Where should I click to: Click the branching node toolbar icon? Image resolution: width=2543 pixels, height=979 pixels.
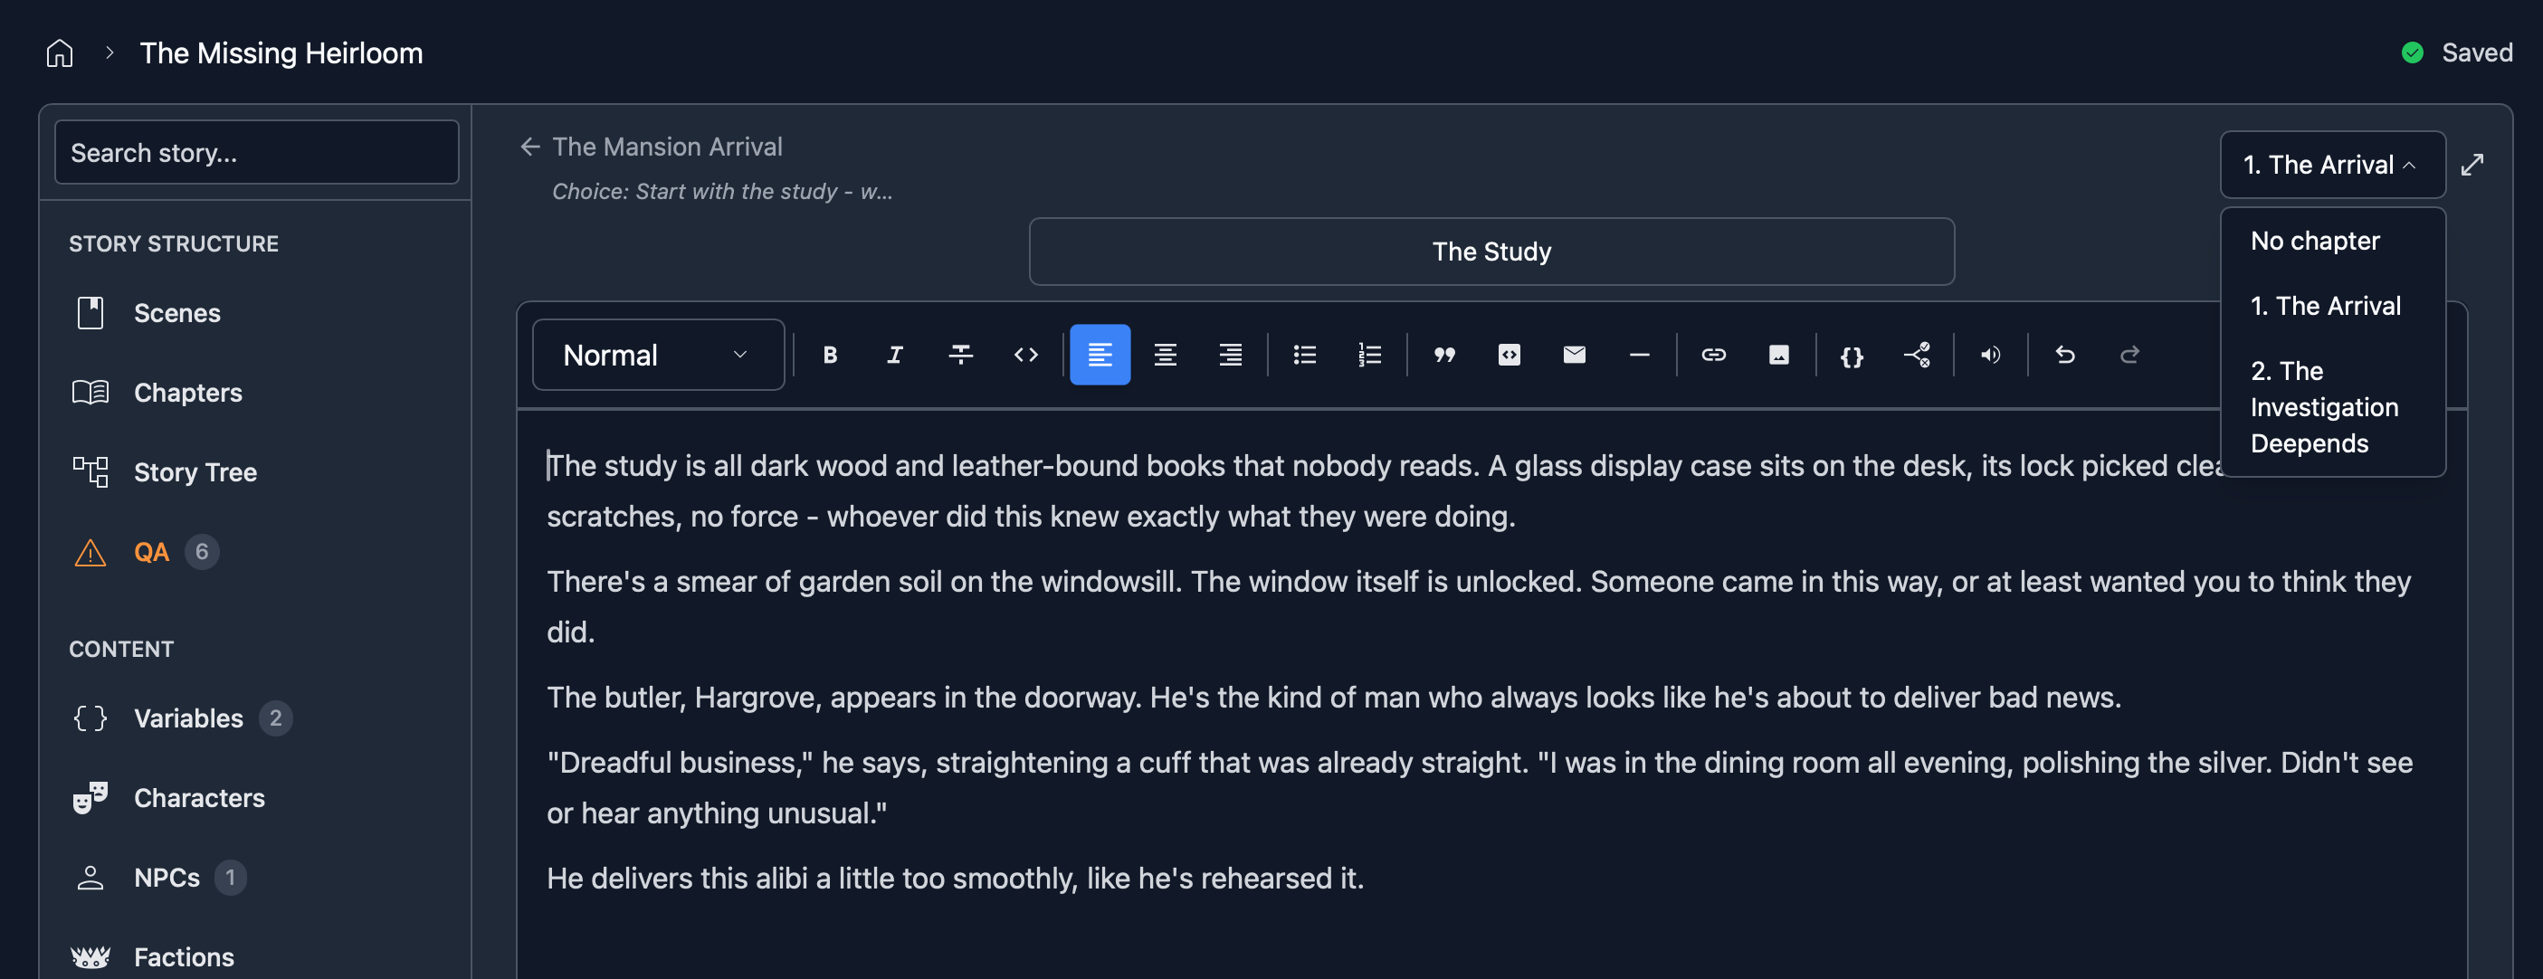[1918, 355]
